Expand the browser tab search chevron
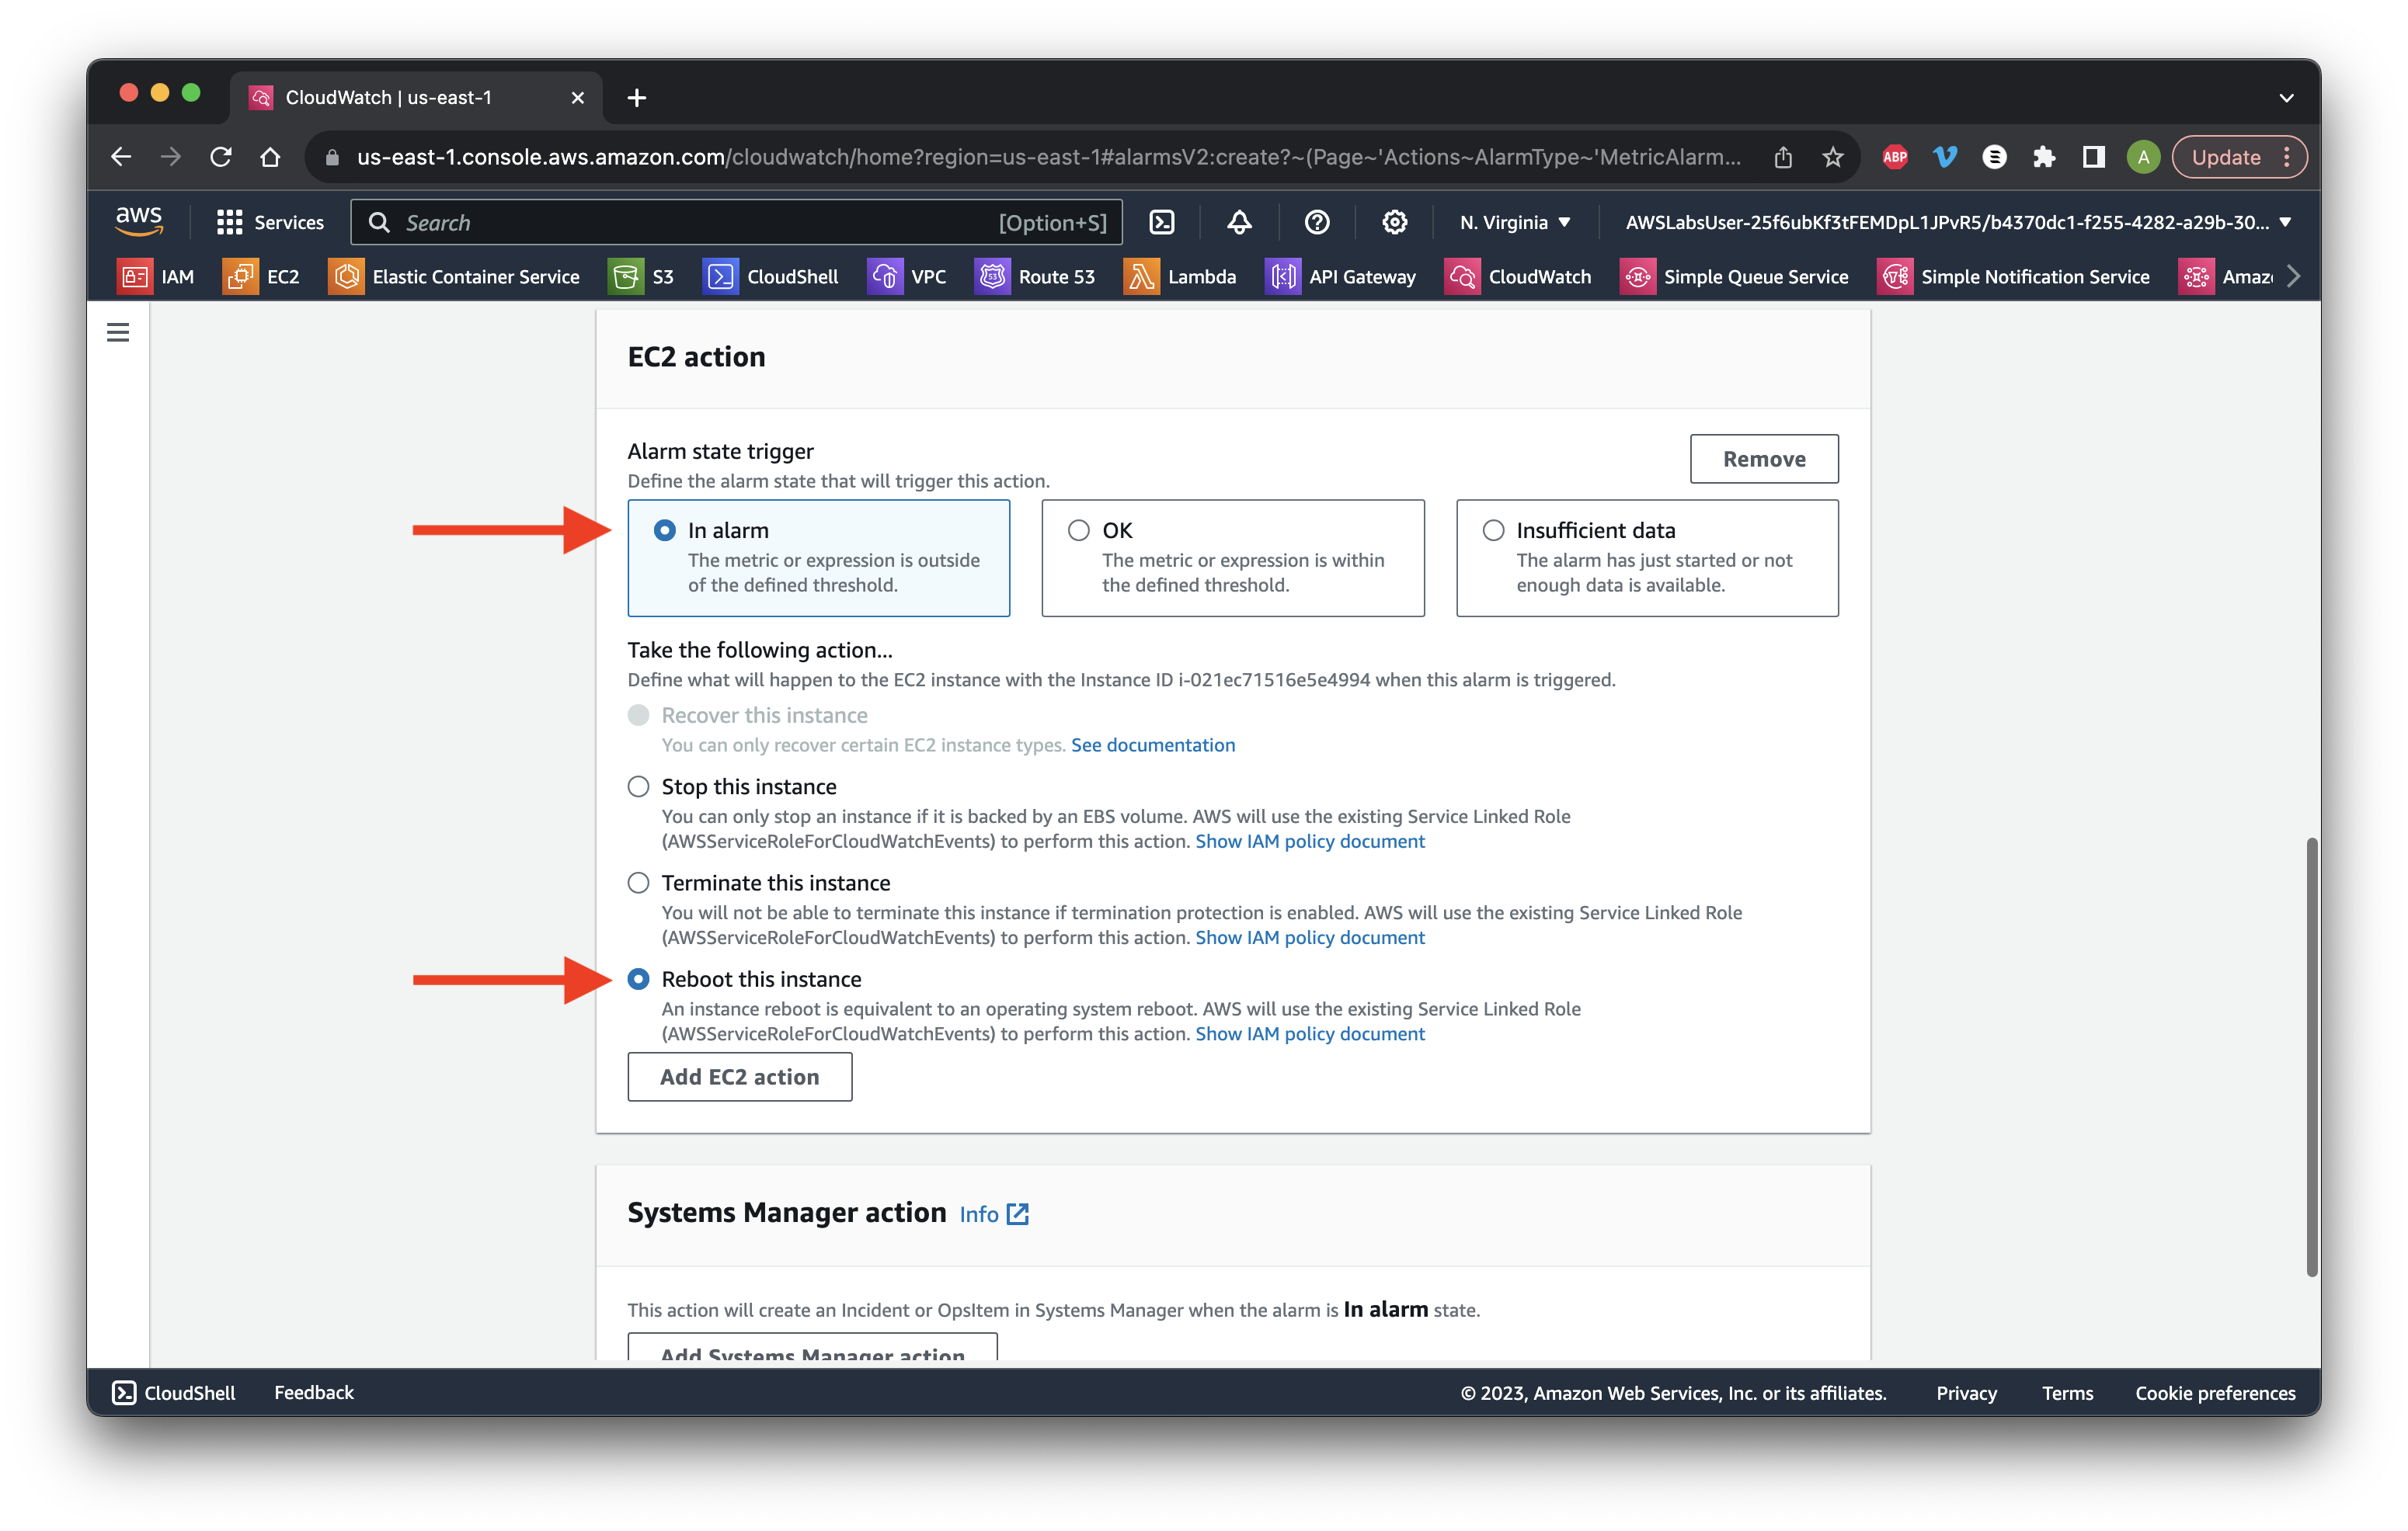Viewport: 2408px width, 1531px height. click(x=2286, y=98)
